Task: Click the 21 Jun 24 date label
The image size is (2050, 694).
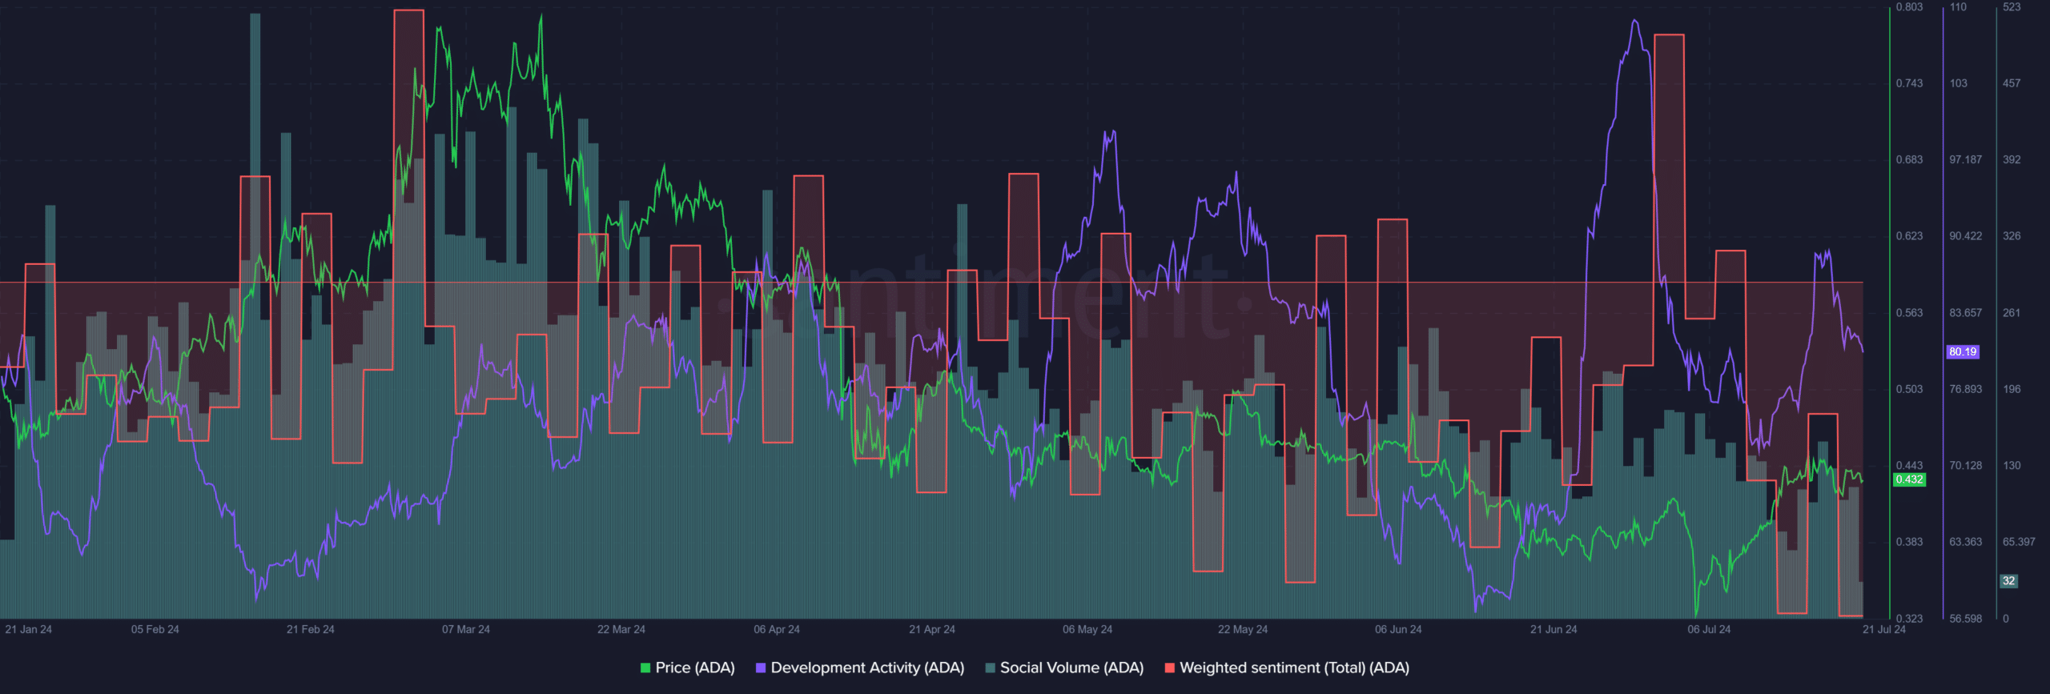Action: point(1554,629)
